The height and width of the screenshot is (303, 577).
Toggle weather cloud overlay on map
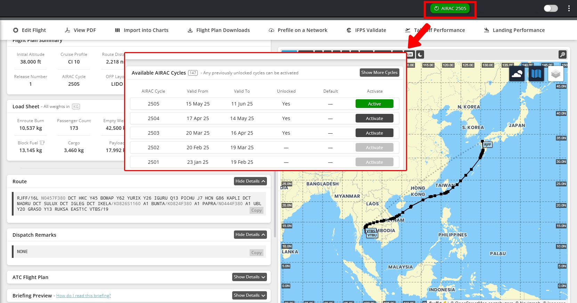(517, 74)
